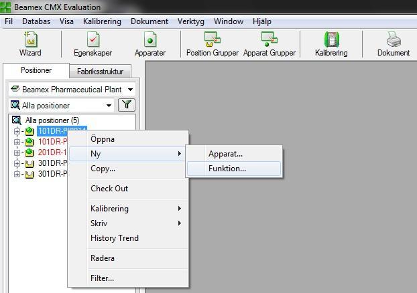Choose Copy... in the context menu
The width and height of the screenshot is (417, 293).
pos(128,169)
